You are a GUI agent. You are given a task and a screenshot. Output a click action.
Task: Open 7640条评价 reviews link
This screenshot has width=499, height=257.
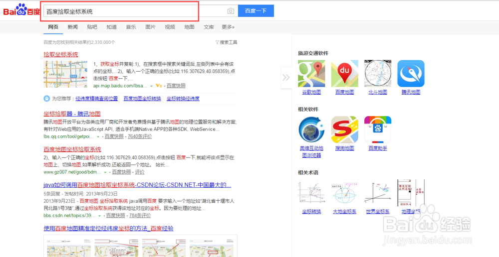(140, 136)
